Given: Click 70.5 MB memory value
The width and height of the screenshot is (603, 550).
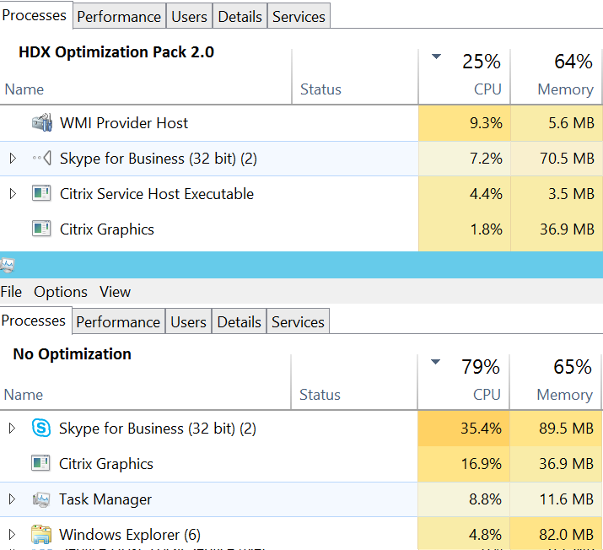Looking at the screenshot, I should point(568,159).
